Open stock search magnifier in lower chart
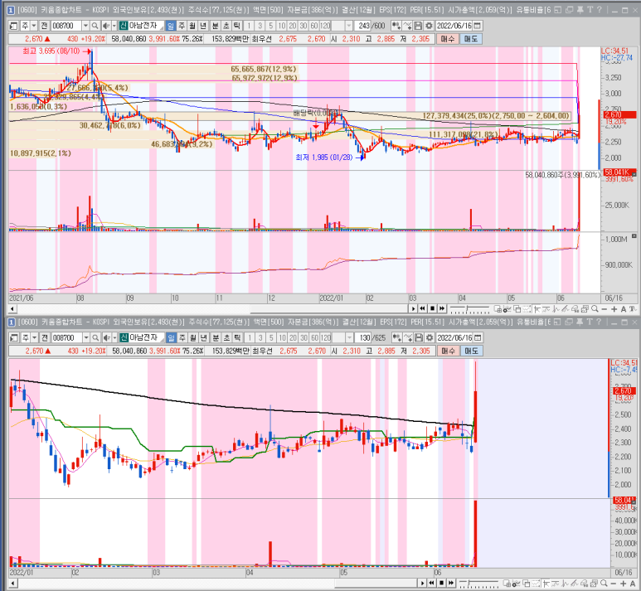The image size is (641, 591). click(x=95, y=337)
